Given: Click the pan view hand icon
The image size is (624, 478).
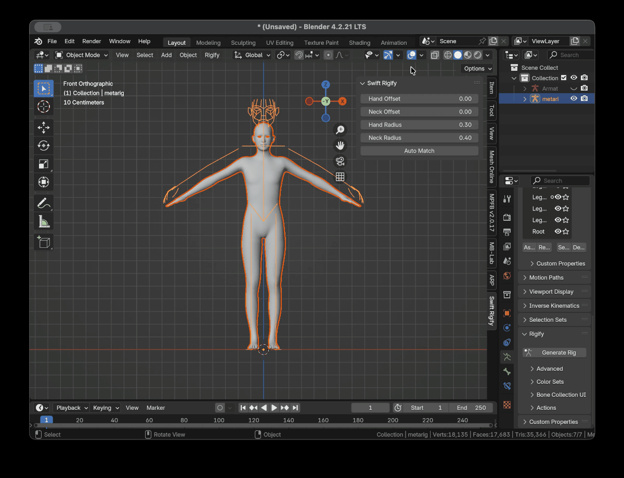Looking at the screenshot, I should (340, 146).
